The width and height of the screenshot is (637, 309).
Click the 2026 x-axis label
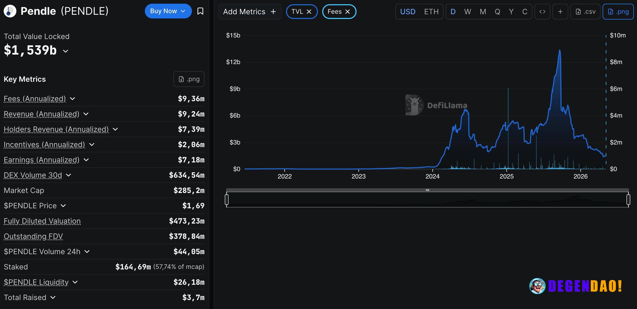pyautogui.click(x=580, y=176)
